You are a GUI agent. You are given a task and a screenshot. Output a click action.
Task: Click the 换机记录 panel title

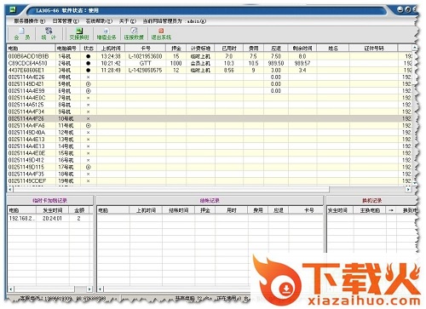point(372,201)
